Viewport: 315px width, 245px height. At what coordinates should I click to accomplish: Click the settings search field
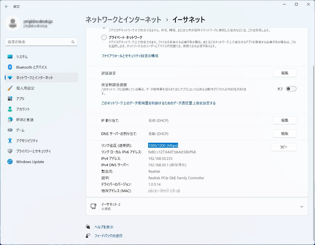pos(39,42)
